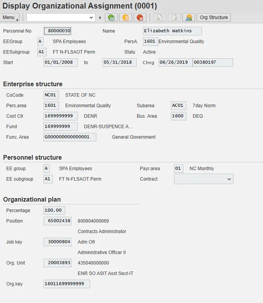
Task: Select the Func. Area field
Action: coord(70,137)
